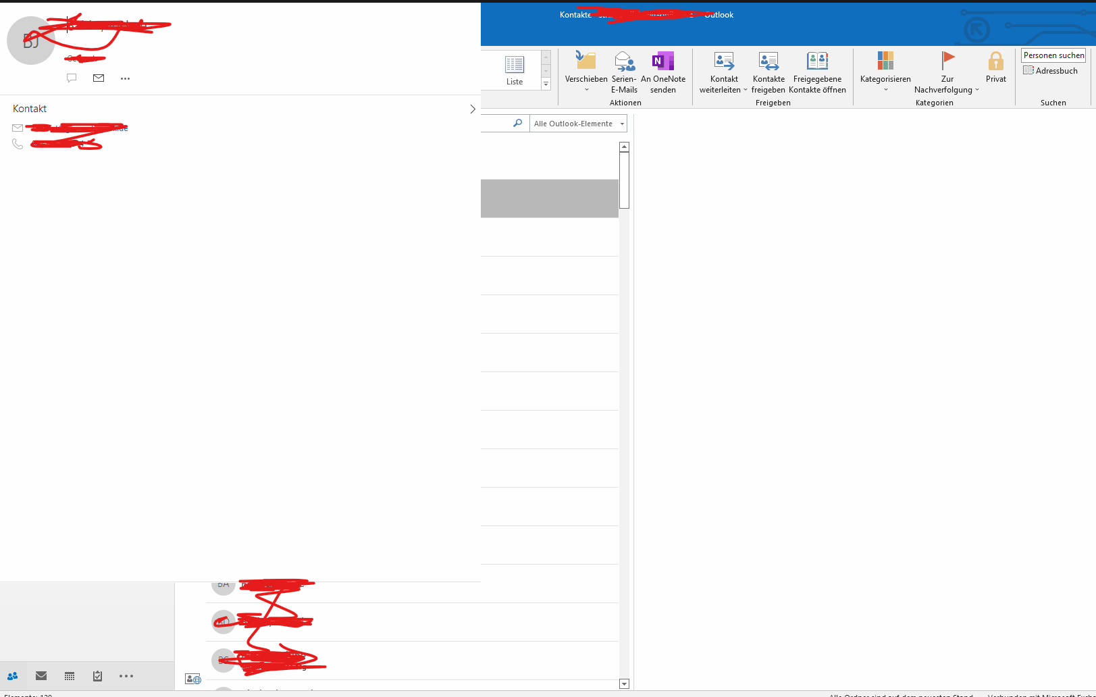This screenshot has width=1096, height=697.
Task: Open more navigation options (three dots)
Action: 126,676
